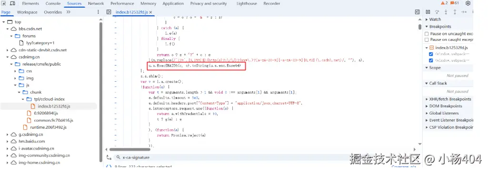Expand XHR/fetch Breakpoints section
488x172 pixels.
pyautogui.click(x=427, y=99)
